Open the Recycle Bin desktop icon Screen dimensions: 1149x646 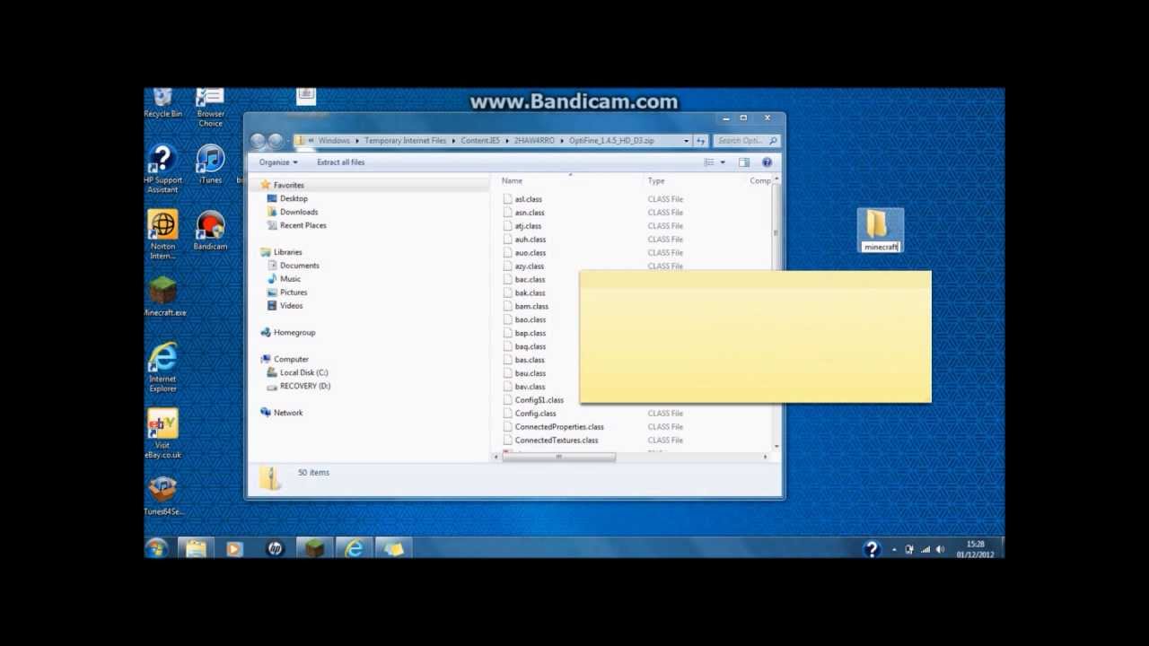[162, 102]
